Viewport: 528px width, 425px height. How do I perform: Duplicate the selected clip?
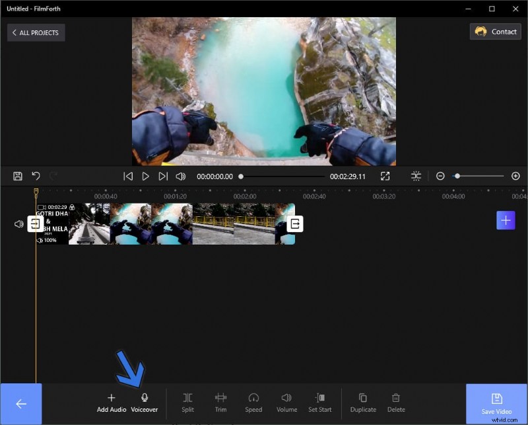[363, 397]
